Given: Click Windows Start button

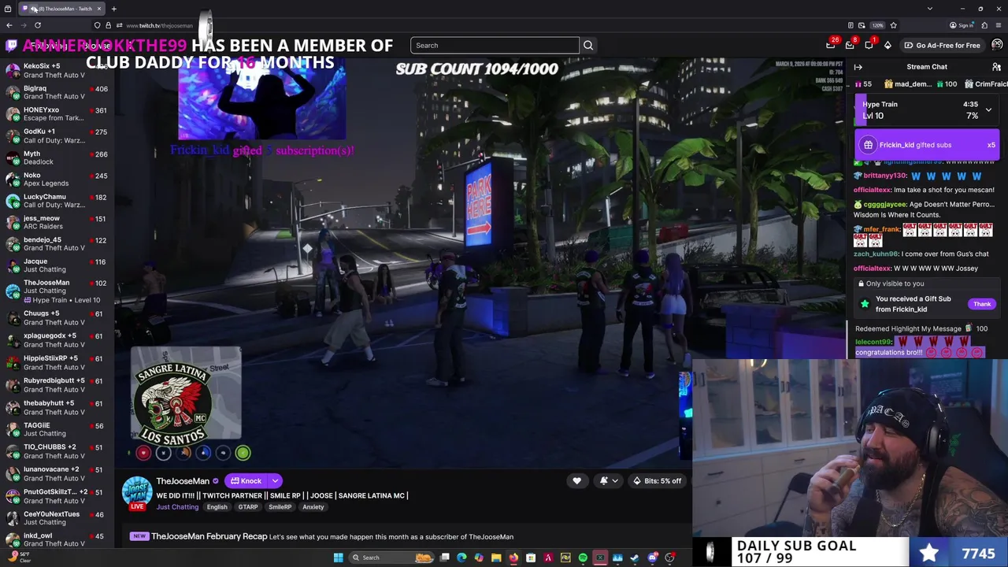Looking at the screenshot, I should [339, 558].
